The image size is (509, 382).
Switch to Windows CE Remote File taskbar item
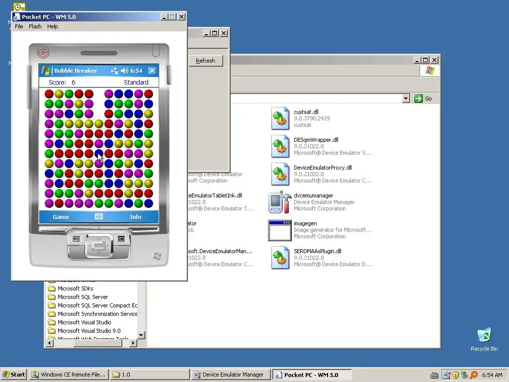69,375
